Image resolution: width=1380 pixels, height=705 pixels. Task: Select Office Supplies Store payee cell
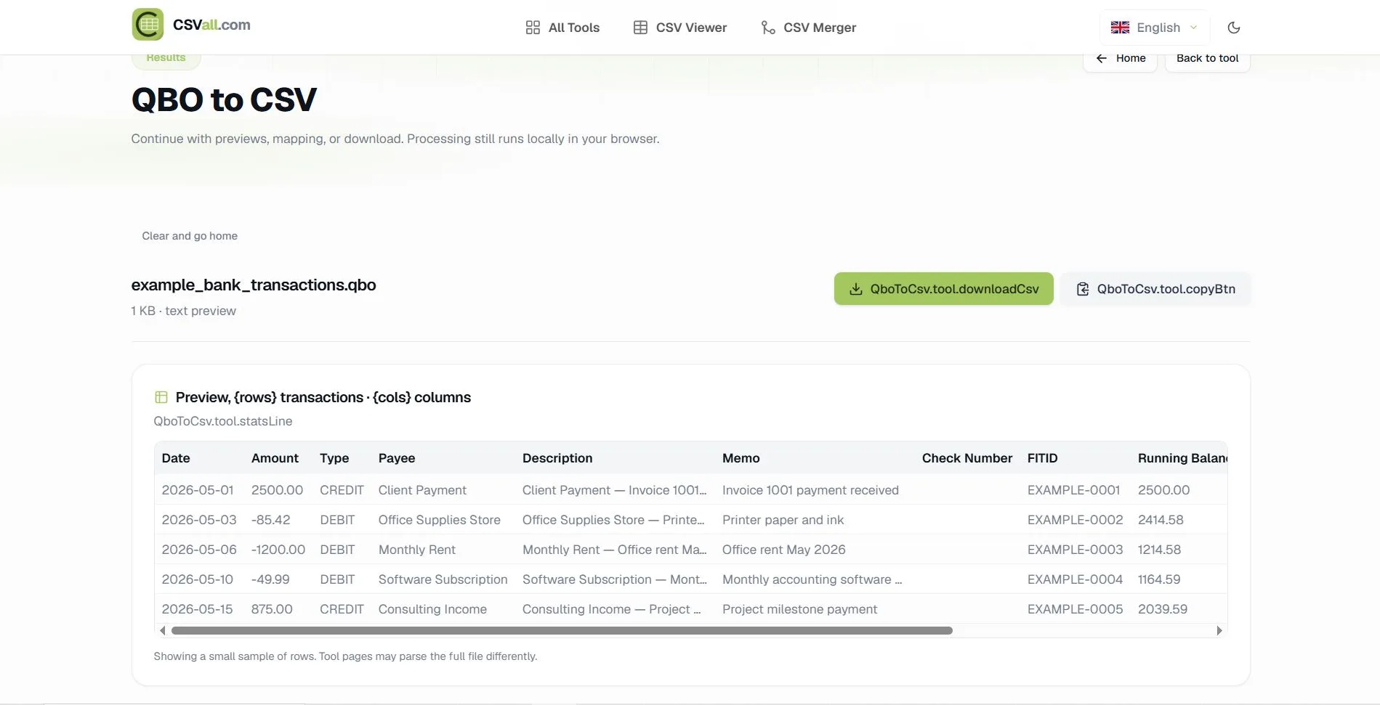tap(439, 520)
